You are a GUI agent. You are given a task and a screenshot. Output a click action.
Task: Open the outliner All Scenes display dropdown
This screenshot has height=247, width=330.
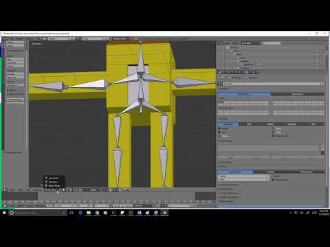click(x=251, y=43)
